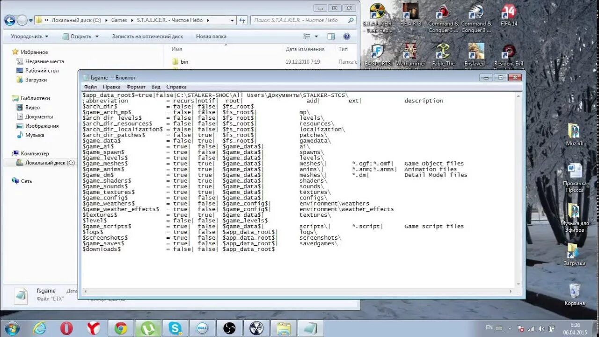The height and width of the screenshot is (337, 599).
Task: Select the bin folder in file list
Action: (184, 61)
